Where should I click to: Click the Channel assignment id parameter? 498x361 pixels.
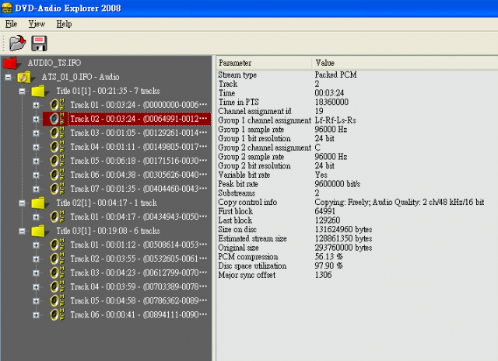pos(254,111)
